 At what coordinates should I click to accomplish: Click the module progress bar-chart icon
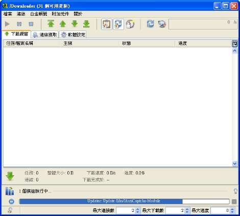pos(10,192)
